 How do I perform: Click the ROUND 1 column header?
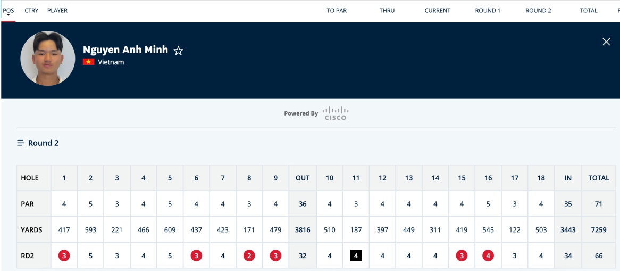coord(488,11)
